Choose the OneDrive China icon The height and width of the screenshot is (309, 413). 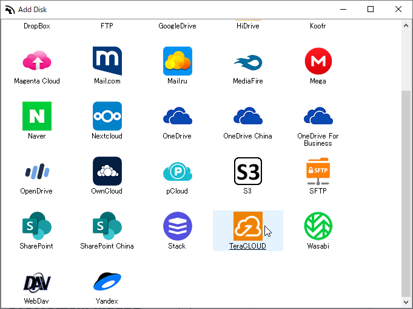point(247,116)
